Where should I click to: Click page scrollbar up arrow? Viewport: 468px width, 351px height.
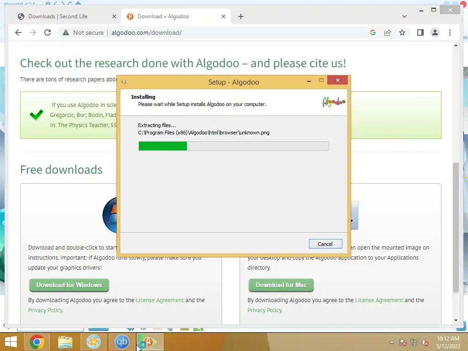pyautogui.click(x=456, y=45)
